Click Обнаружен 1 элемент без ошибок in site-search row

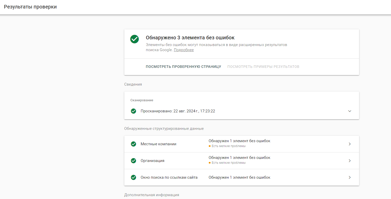tap(239, 177)
